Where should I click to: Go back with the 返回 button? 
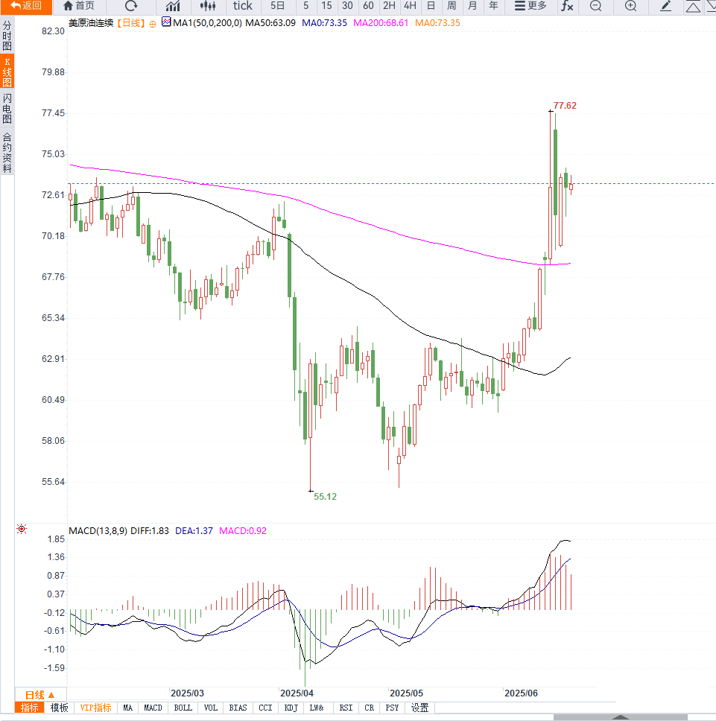coord(25,6)
